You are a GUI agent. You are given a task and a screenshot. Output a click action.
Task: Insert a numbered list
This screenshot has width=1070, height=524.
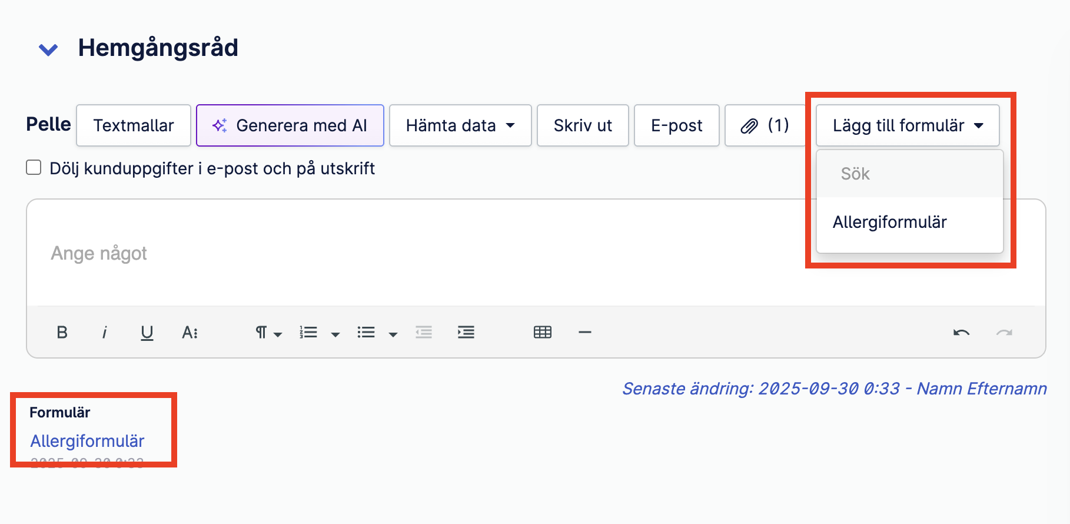308,333
